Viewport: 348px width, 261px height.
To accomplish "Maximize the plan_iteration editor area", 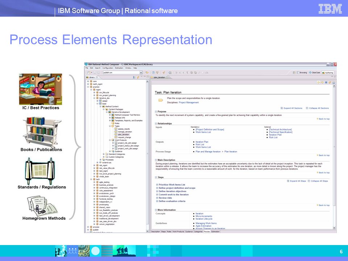I will pyautogui.click(x=335, y=77).
